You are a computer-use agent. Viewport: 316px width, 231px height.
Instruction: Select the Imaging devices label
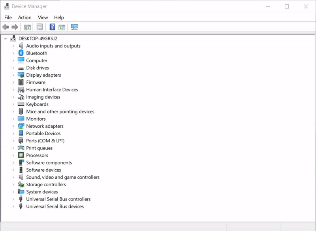(x=43, y=97)
